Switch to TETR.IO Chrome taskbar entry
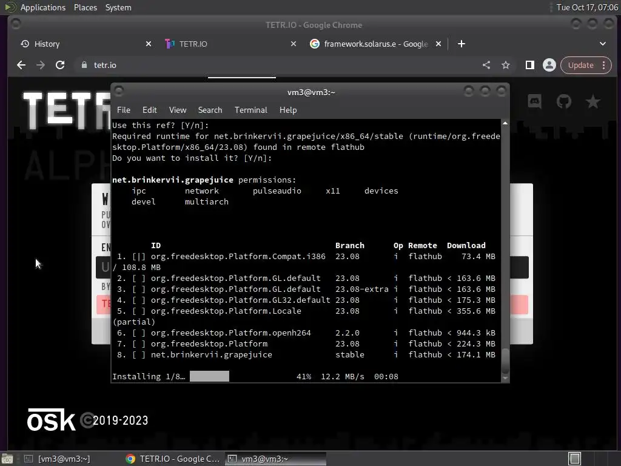This screenshot has height=466, width=621. (173, 459)
